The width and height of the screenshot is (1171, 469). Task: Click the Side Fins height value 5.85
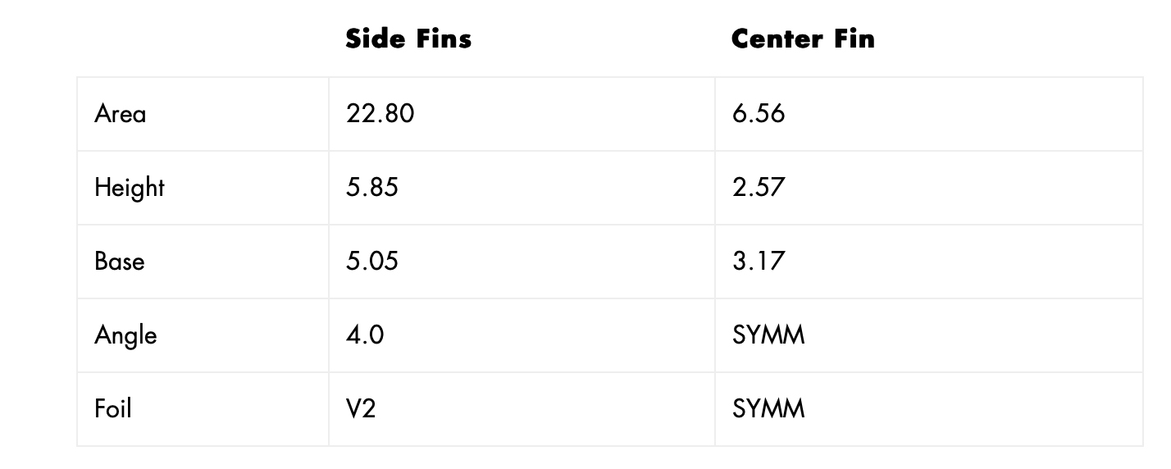[x=372, y=187]
